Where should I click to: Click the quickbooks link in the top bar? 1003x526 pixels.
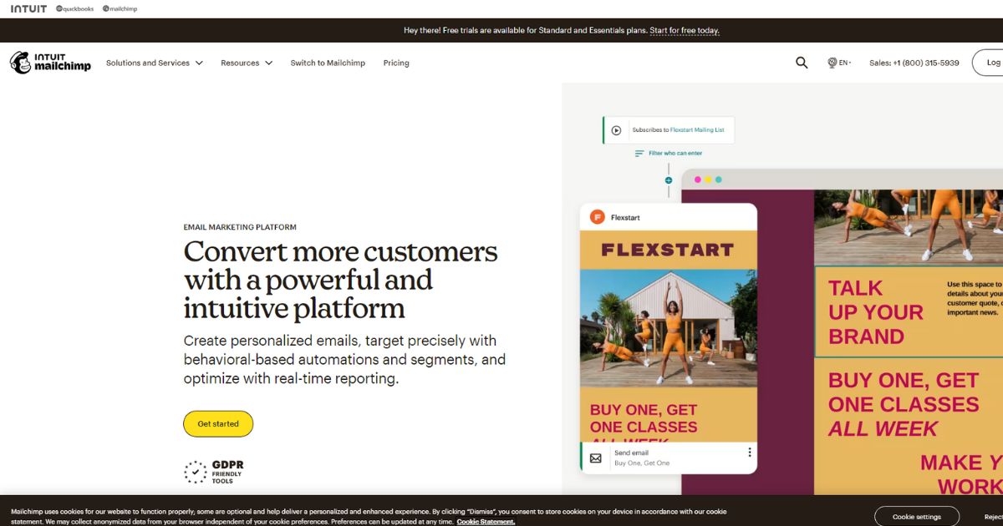coord(75,8)
